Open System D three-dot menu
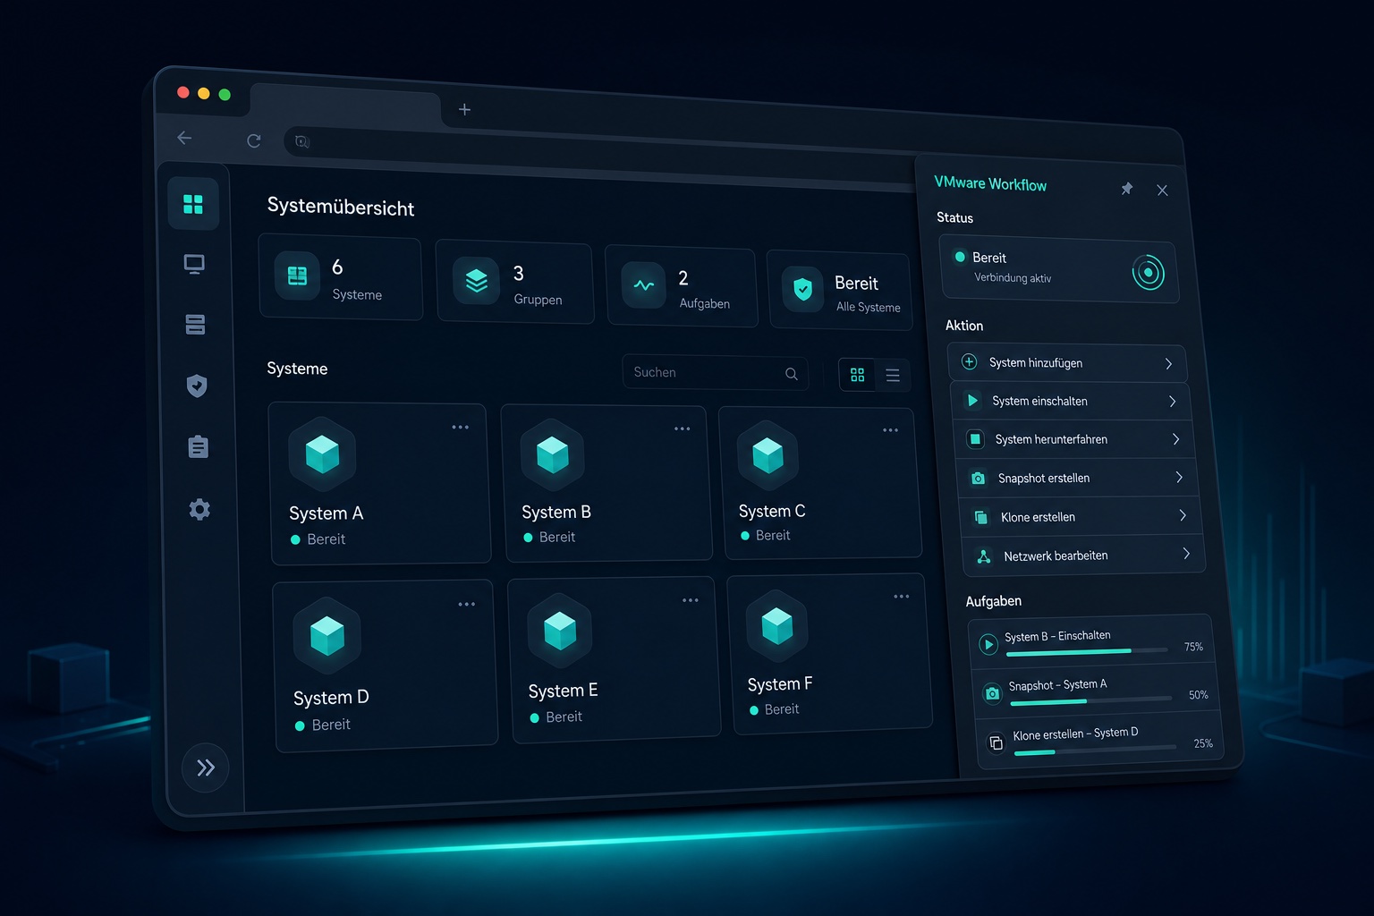1374x916 pixels. [467, 605]
